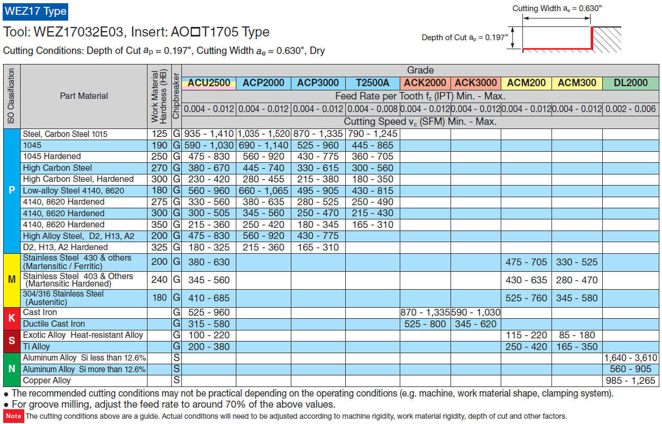Select the 304/316 Stainless Steel row label
This screenshot has width=662, height=424.
pos(63,298)
